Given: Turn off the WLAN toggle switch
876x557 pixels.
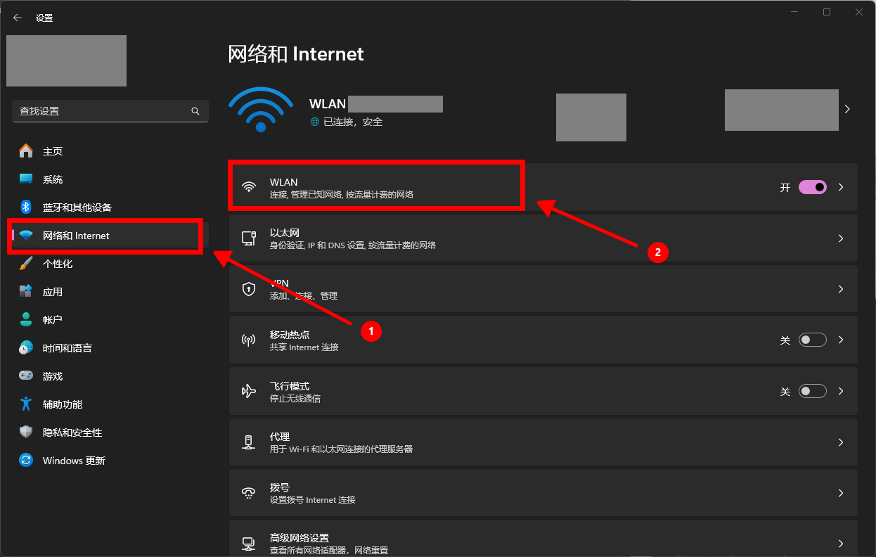Looking at the screenshot, I should 812,187.
